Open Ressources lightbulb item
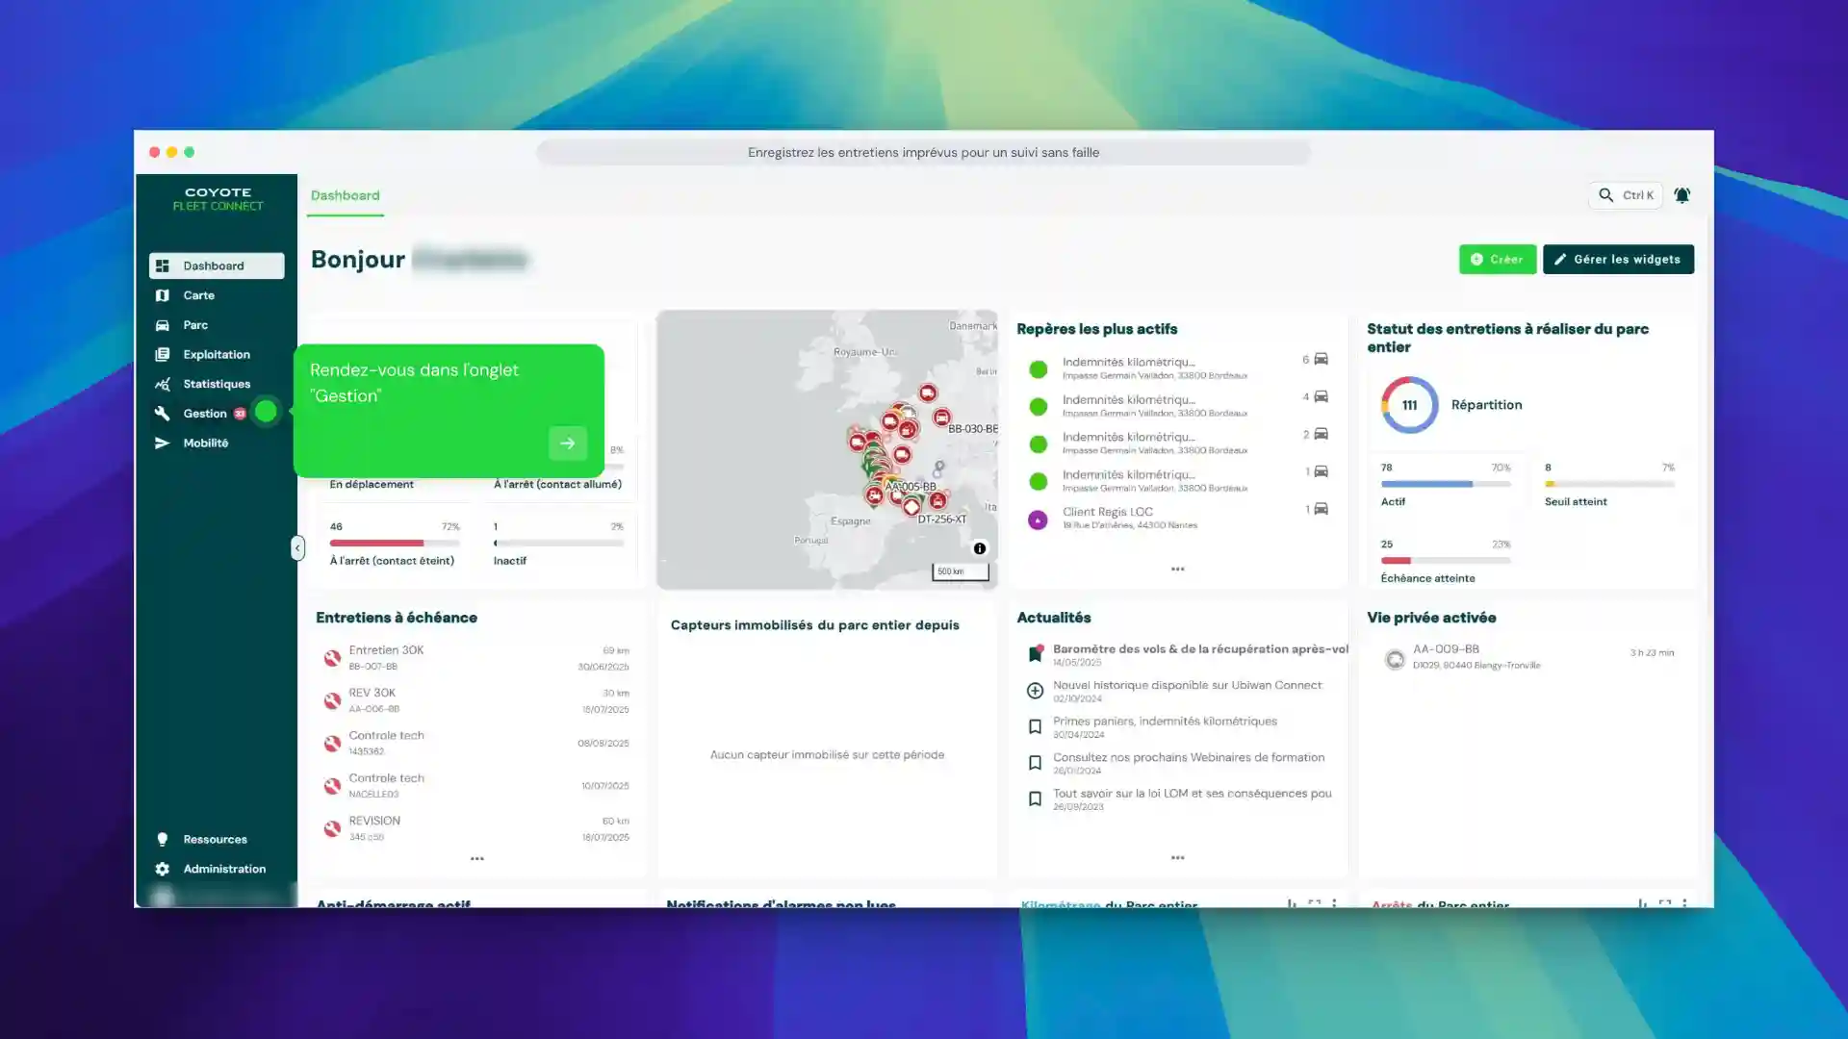Viewport: 1848px width, 1039px height. 215,839
